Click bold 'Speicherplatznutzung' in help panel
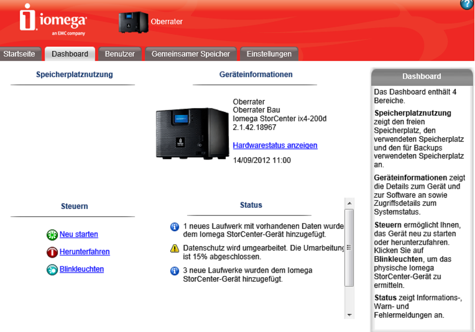 413,113
